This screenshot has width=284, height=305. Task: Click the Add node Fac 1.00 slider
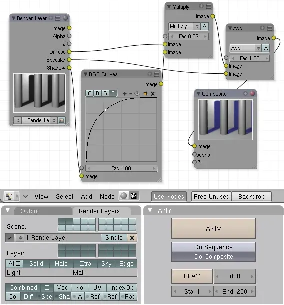[x=249, y=58]
